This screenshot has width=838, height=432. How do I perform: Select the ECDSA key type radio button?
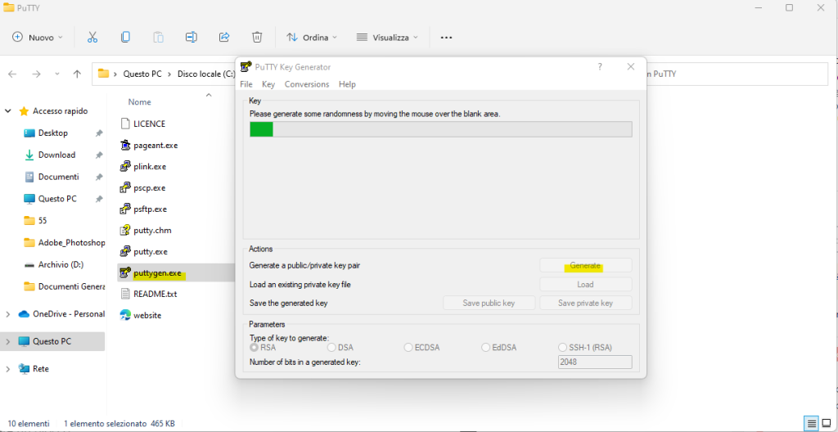click(408, 348)
